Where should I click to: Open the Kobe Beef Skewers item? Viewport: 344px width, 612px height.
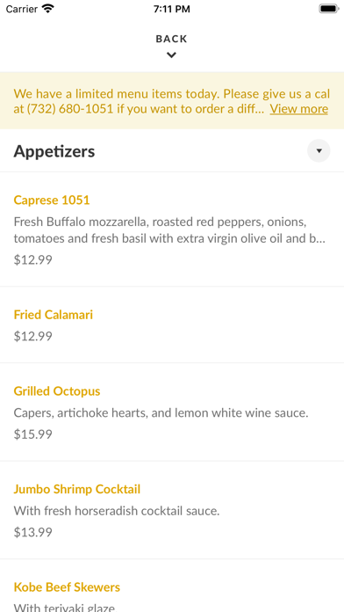click(x=67, y=587)
